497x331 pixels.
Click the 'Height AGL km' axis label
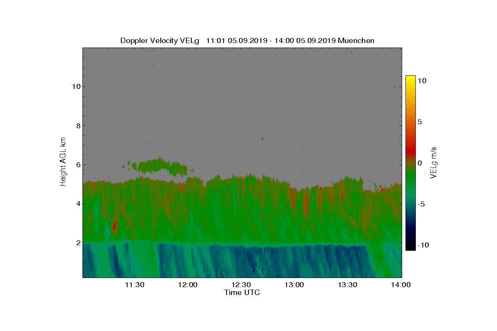pyautogui.click(x=63, y=162)
